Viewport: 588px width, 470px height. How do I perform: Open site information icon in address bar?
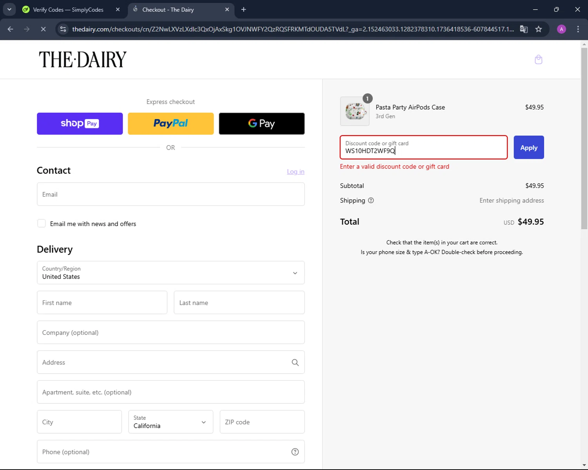click(x=63, y=29)
